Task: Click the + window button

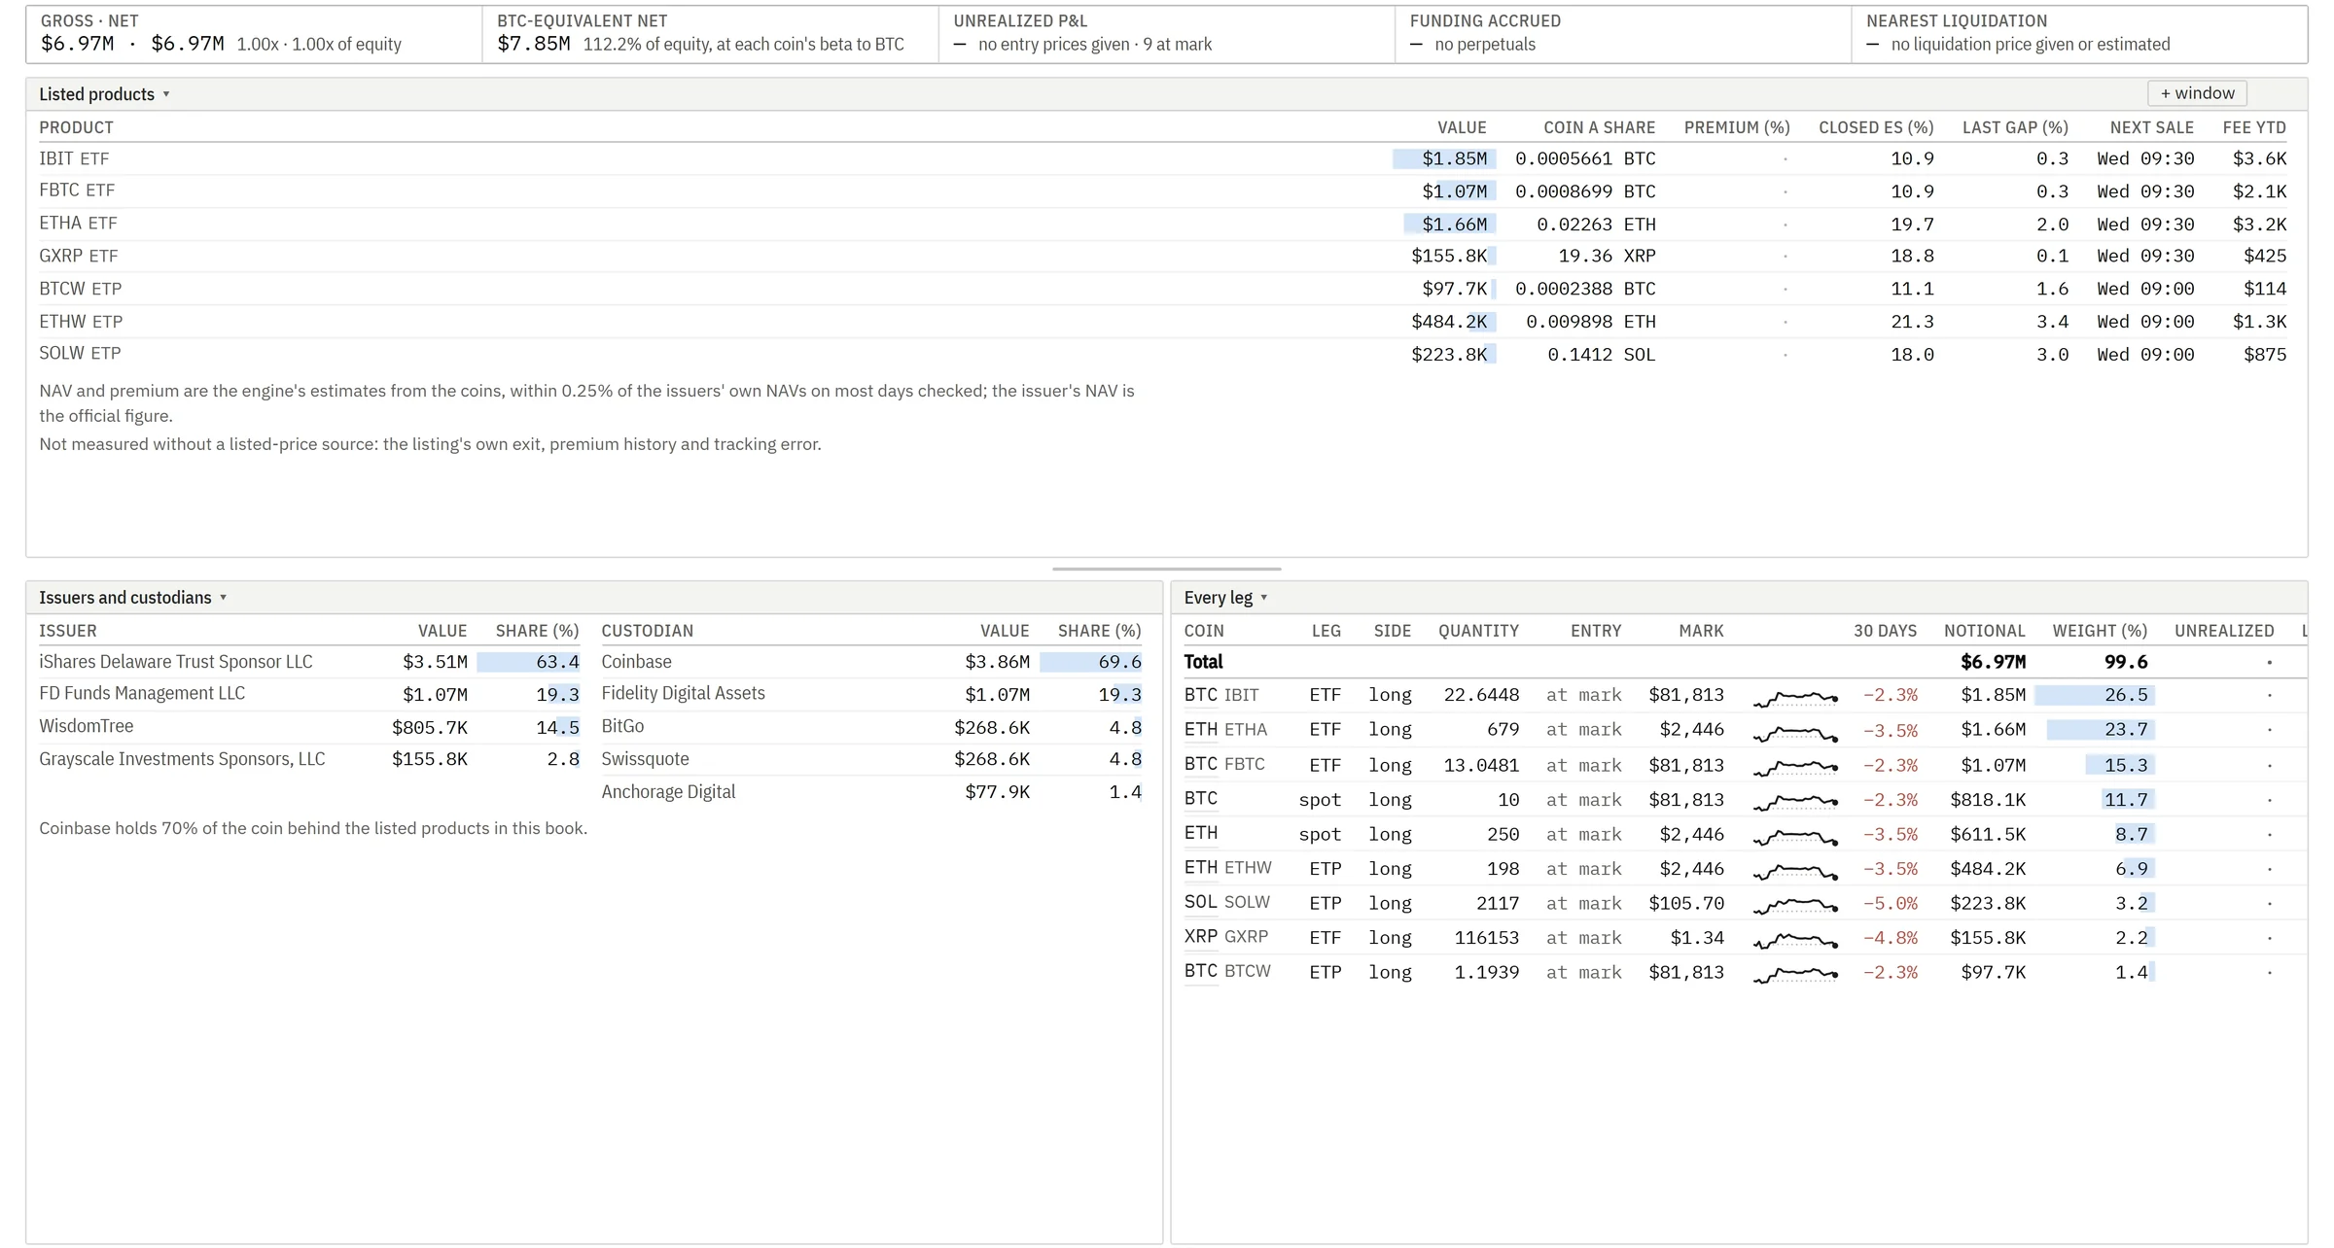Action: pyautogui.click(x=2197, y=93)
